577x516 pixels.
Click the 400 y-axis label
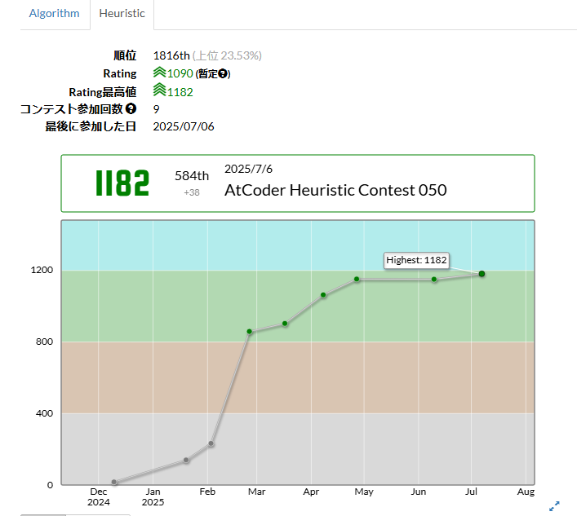click(45, 413)
